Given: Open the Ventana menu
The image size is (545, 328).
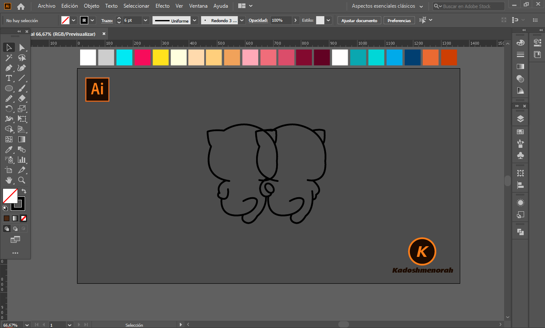Looking at the screenshot, I should (x=198, y=6).
